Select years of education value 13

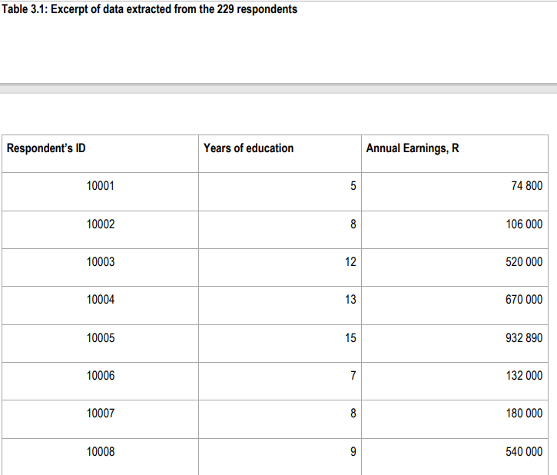(350, 300)
